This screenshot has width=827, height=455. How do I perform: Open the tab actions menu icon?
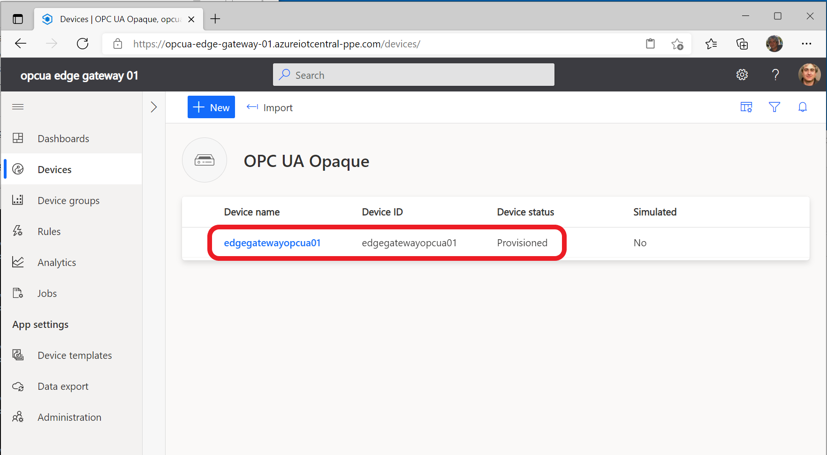18,19
